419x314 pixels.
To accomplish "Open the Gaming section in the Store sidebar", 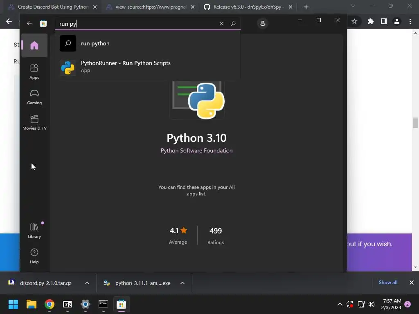I will [x=34, y=97].
